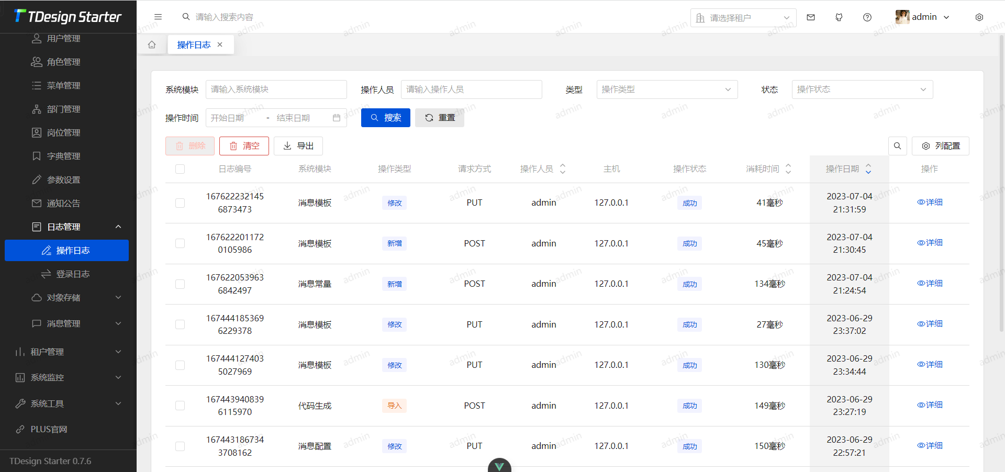The image size is (1005, 472).
Task: Click the hamburger menu to collapse sidebar
Action: [x=158, y=17]
